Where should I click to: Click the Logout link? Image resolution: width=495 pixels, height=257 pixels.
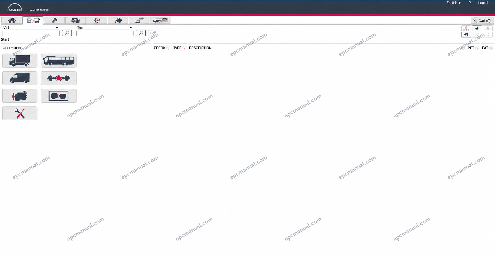point(483,3)
